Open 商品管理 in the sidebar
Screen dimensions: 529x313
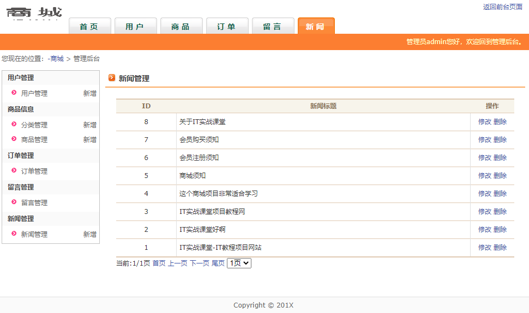[34, 139]
